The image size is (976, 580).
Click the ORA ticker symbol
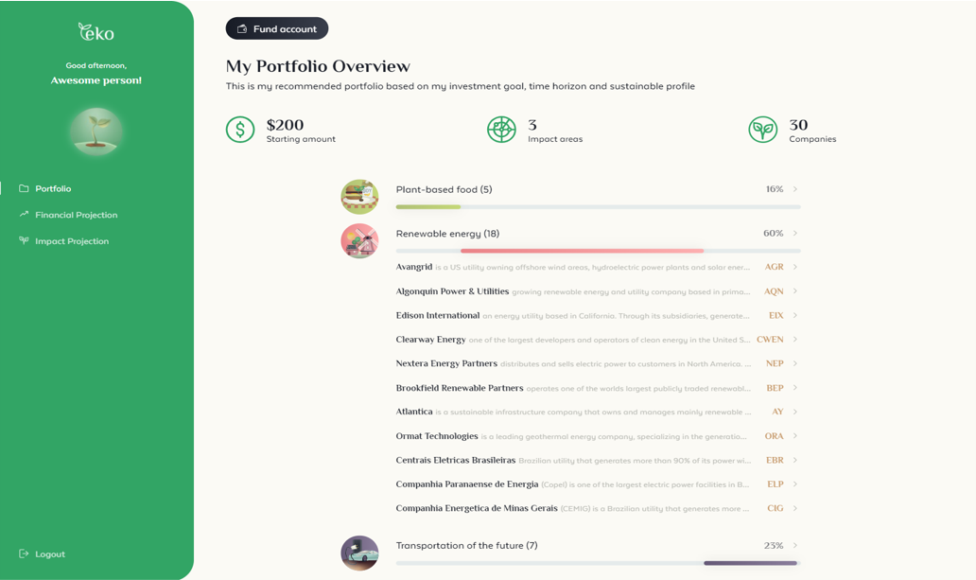(775, 436)
